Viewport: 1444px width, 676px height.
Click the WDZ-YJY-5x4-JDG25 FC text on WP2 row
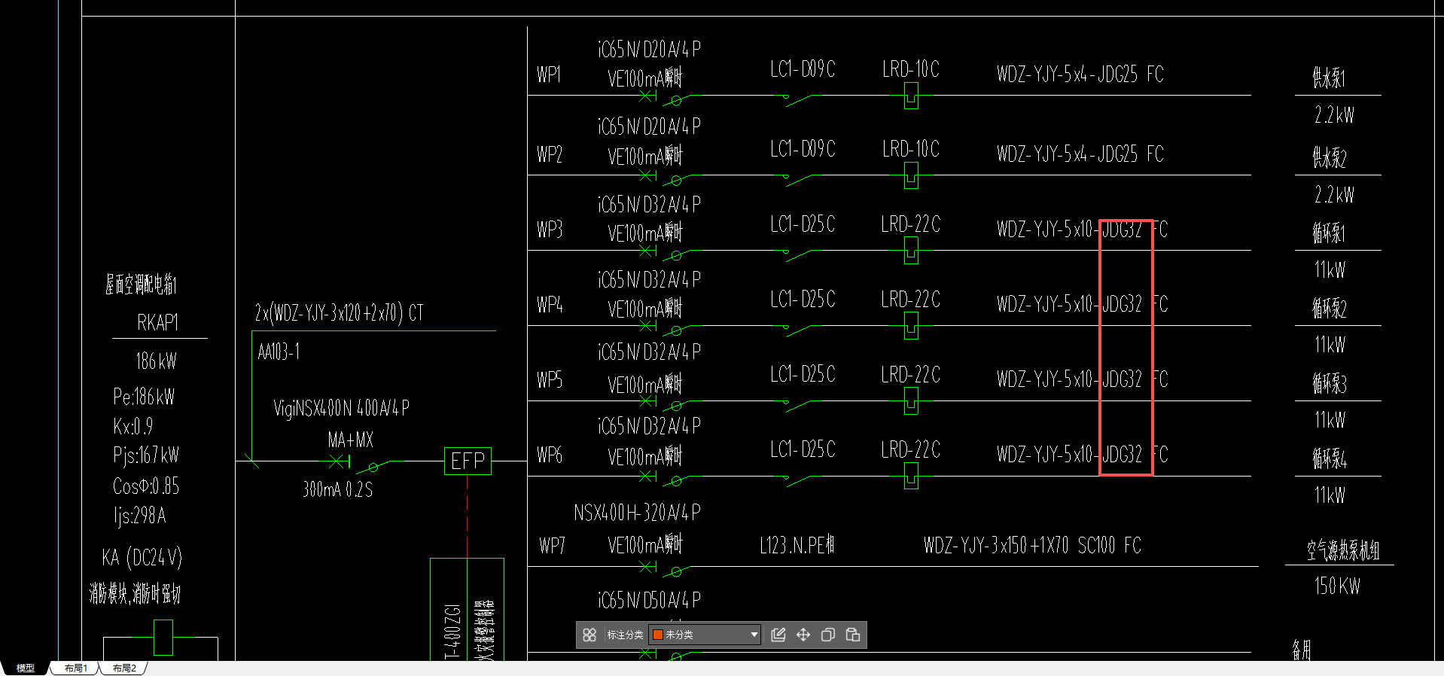1080,154
